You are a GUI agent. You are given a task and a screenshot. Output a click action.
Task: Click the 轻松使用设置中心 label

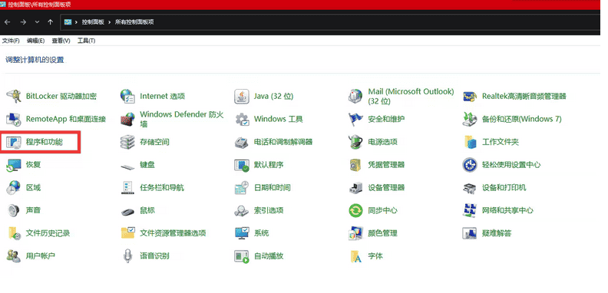point(511,165)
